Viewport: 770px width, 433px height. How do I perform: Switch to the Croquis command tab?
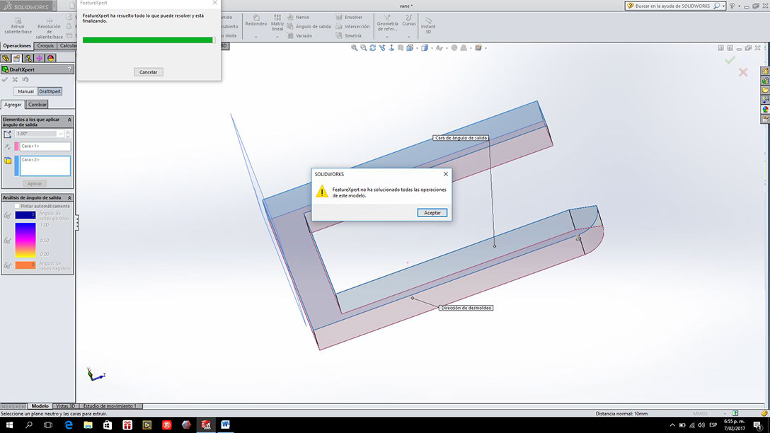click(x=45, y=46)
